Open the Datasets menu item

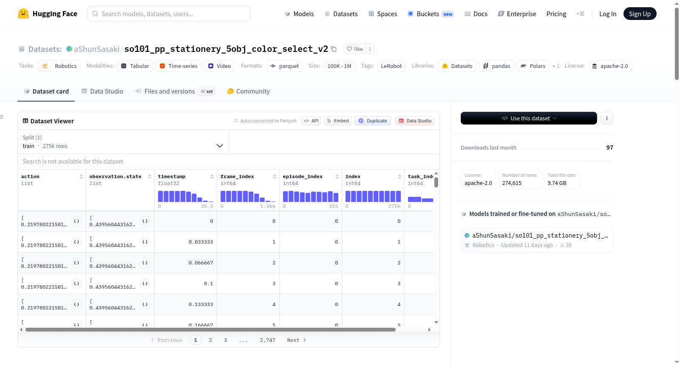(341, 14)
